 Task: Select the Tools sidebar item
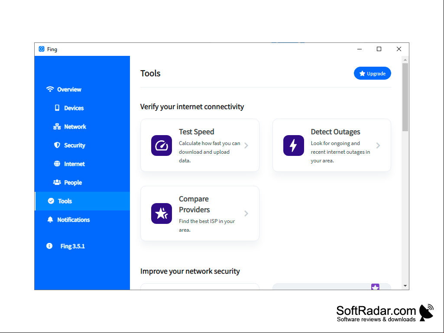pos(82,201)
